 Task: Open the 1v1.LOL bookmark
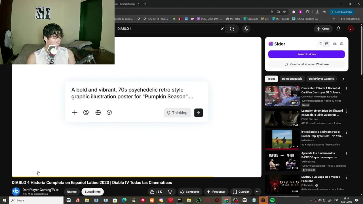click(x=305, y=19)
